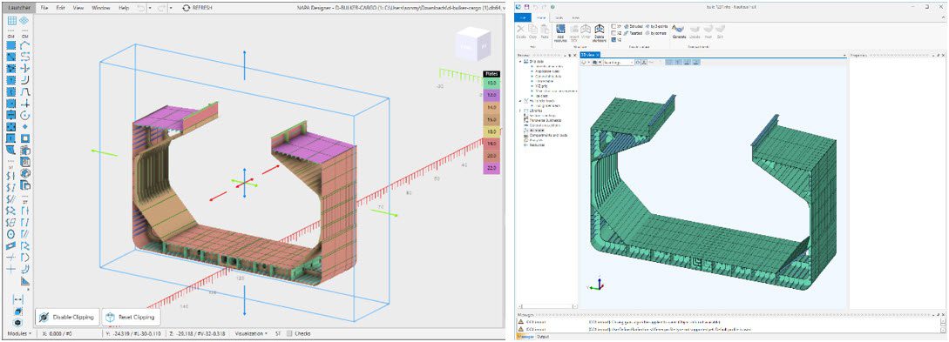
Task: Open the Help menu in NAPA Designer
Action: [x=124, y=8]
